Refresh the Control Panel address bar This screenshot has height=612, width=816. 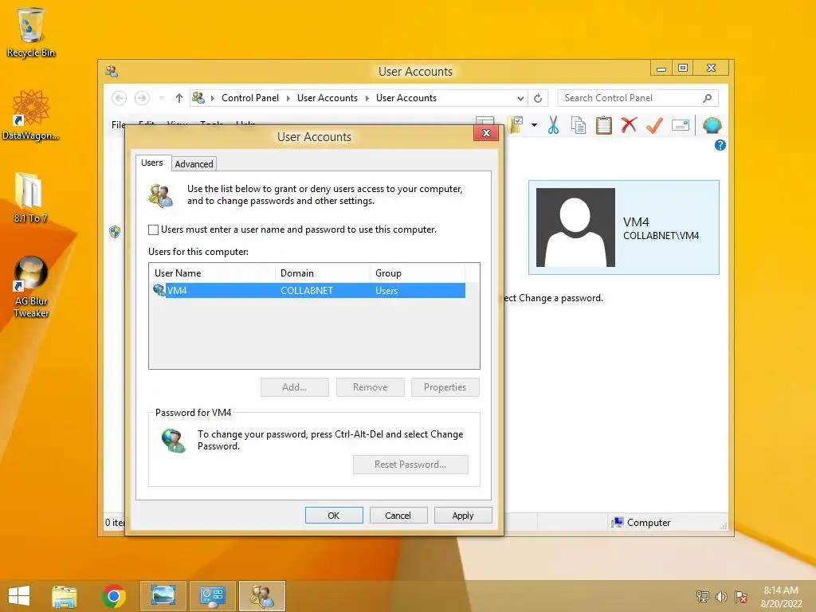(x=538, y=98)
